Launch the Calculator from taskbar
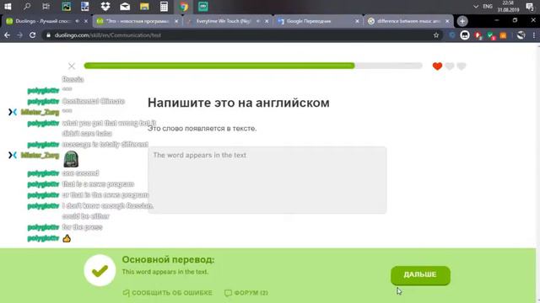This screenshot has width=540, height=303. click(x=164, y=7)
